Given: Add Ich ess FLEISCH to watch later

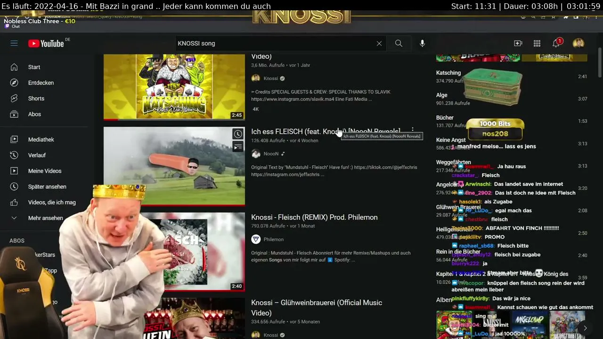Looking at the screenshot, I should (238, 134).
